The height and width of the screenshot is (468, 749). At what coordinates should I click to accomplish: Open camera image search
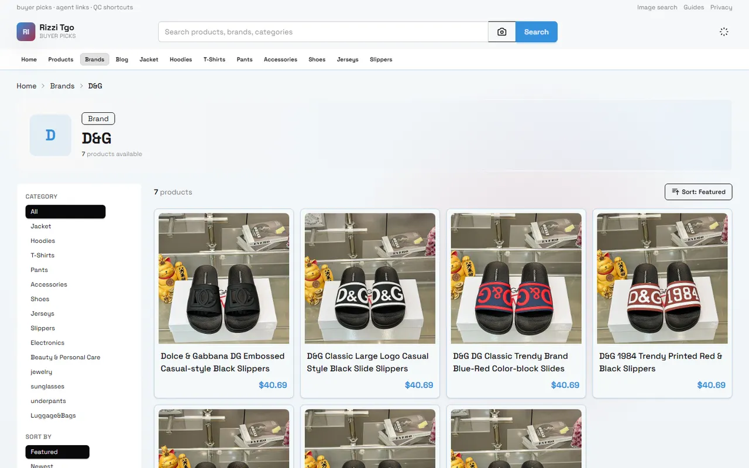point(502,32)
